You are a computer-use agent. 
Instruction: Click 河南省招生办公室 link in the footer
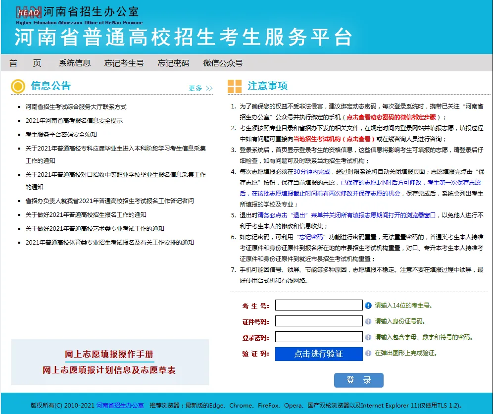click(x=120, y=405)
